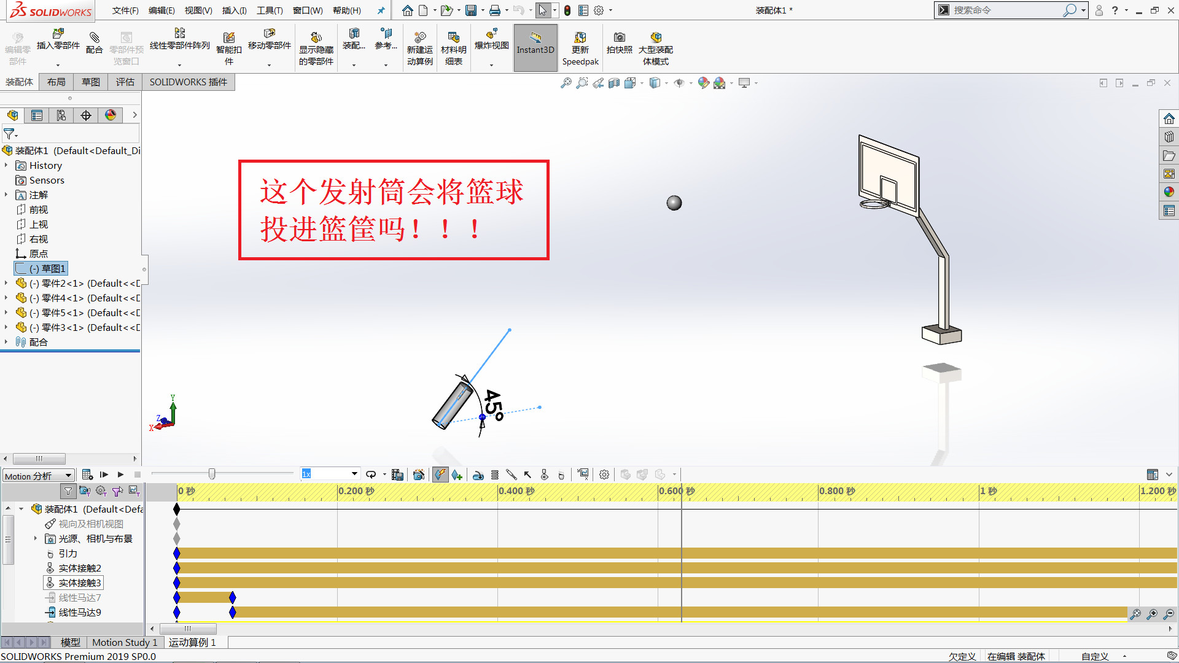Toggle Filter Results in MotionManager

tap(134, 491)
